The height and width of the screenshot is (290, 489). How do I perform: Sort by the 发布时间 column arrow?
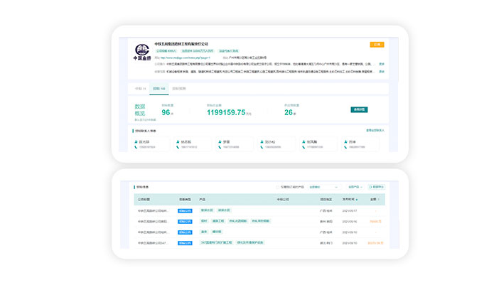(357, 200)
